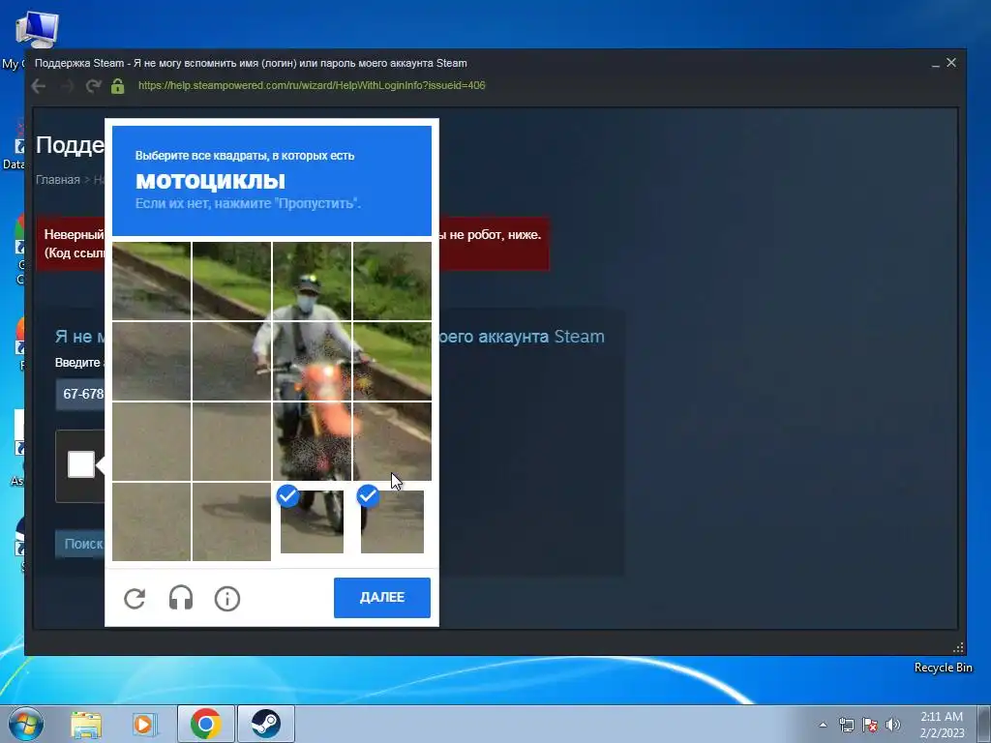The height and width of the screenshot is (743, 991).
Task: Switch to the audio challenge headphones icon
Action: pyautogui.click(x=181, y=598)
